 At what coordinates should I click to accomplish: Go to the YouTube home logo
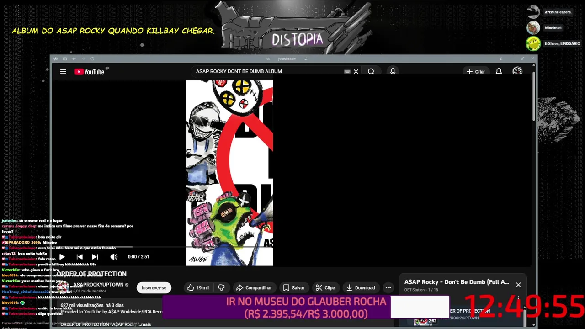[x=90, y=72]
